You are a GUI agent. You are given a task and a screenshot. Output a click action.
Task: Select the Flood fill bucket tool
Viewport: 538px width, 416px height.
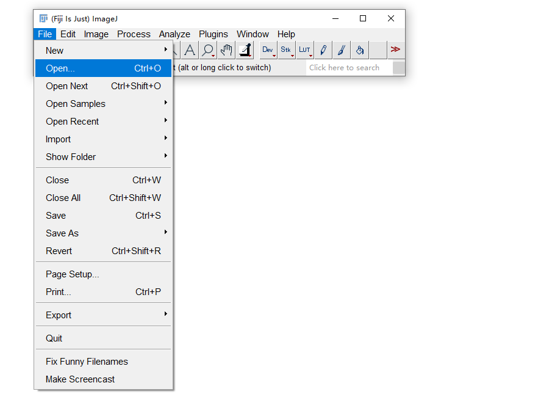pos(360,50)
